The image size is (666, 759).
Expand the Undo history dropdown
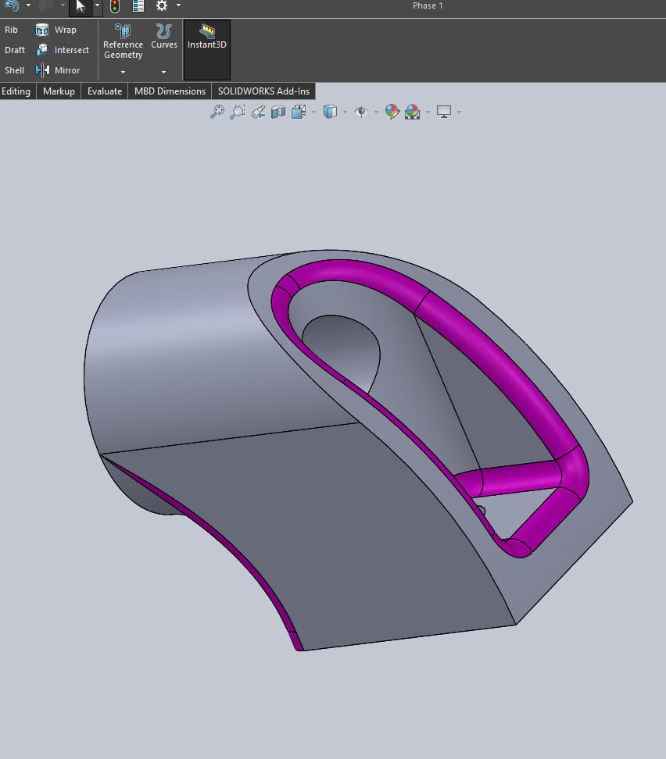(27, 5)
